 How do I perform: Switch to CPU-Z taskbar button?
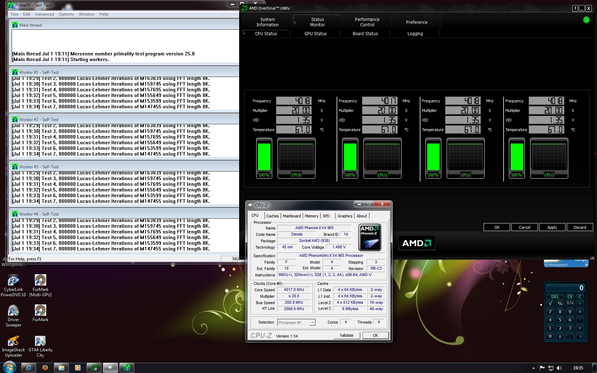(x=111, y=368)
